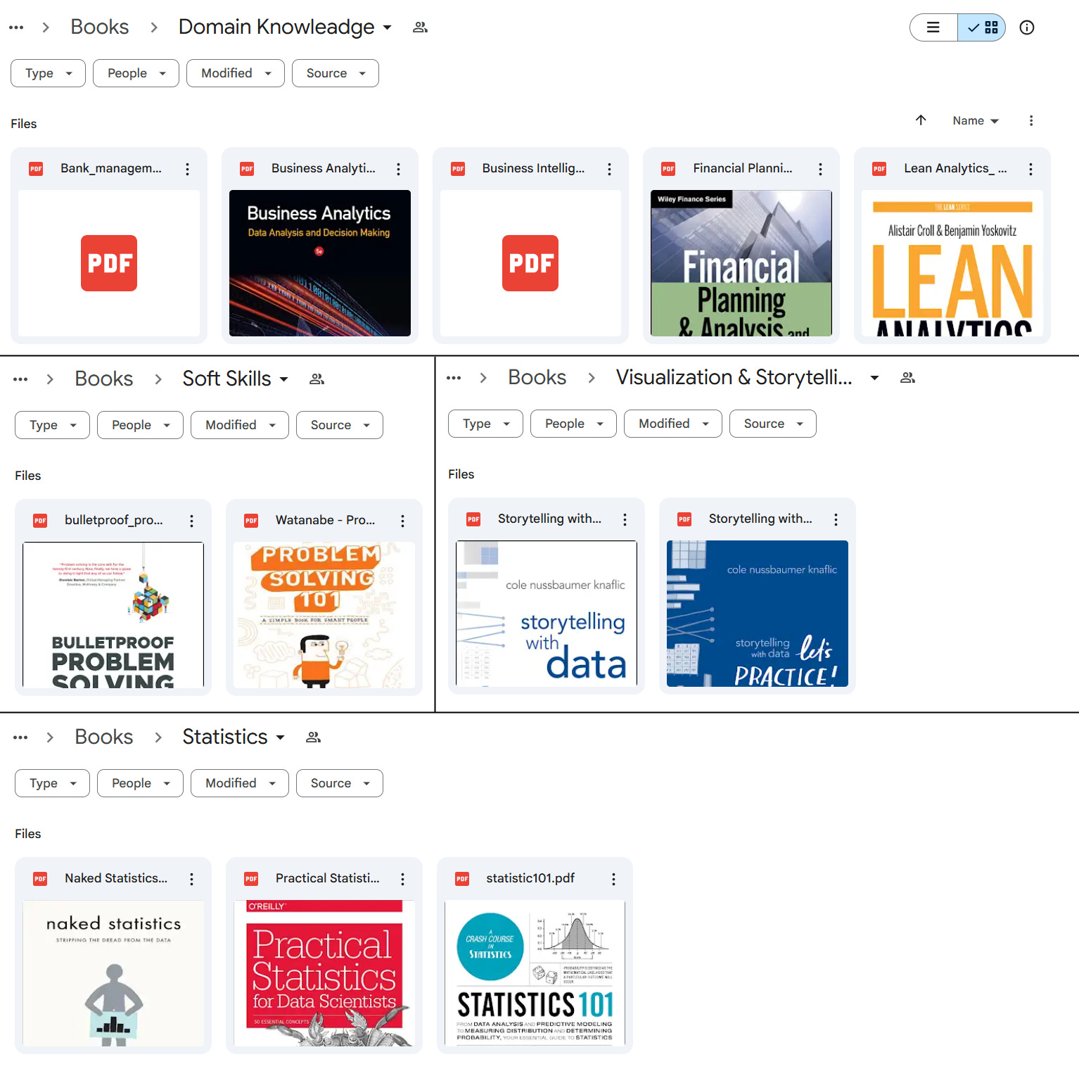1079x1071 pixels.
Task: Expand the Soft Skills folder dropdown
Action: click(x=283, y=379)
